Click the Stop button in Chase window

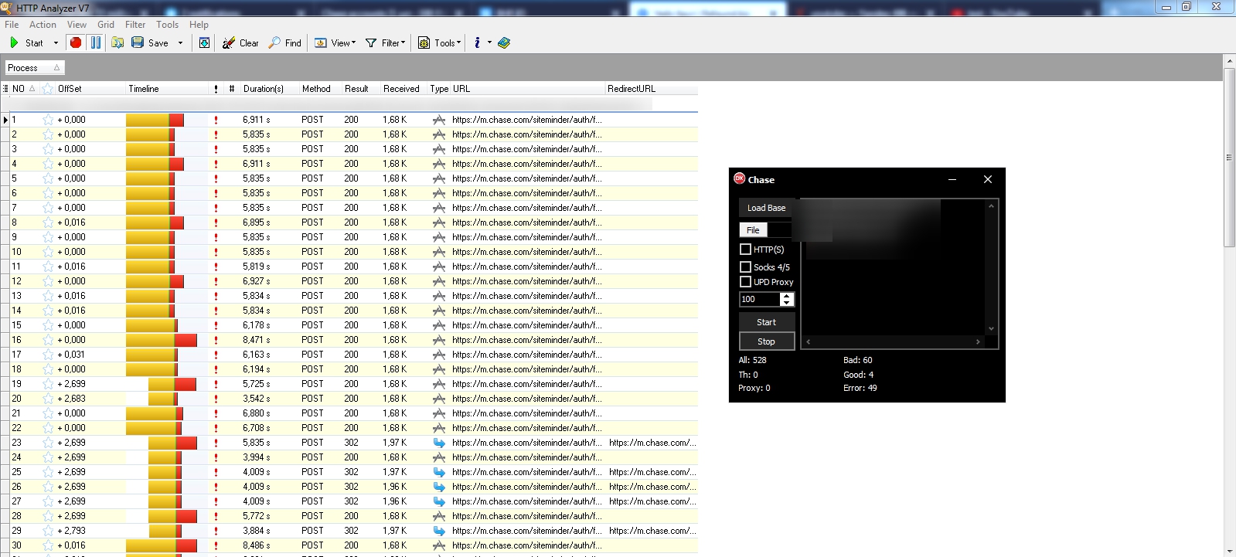766,341
